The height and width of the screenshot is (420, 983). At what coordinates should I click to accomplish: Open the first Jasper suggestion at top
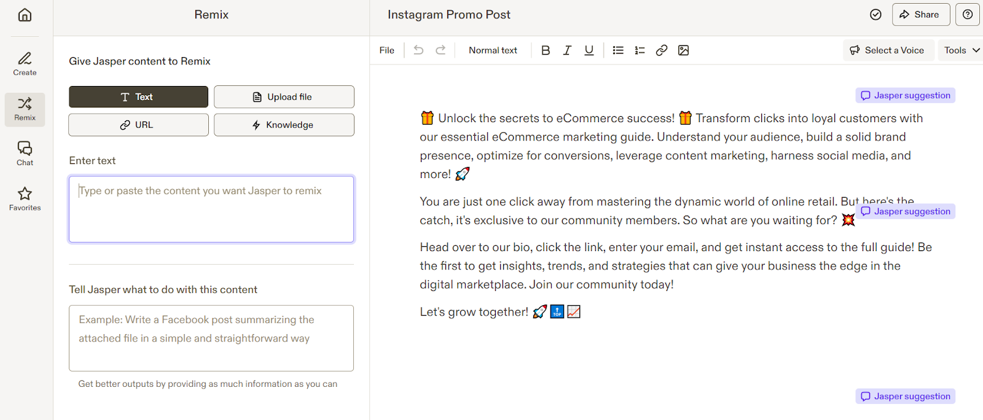[x=906, y=95]
